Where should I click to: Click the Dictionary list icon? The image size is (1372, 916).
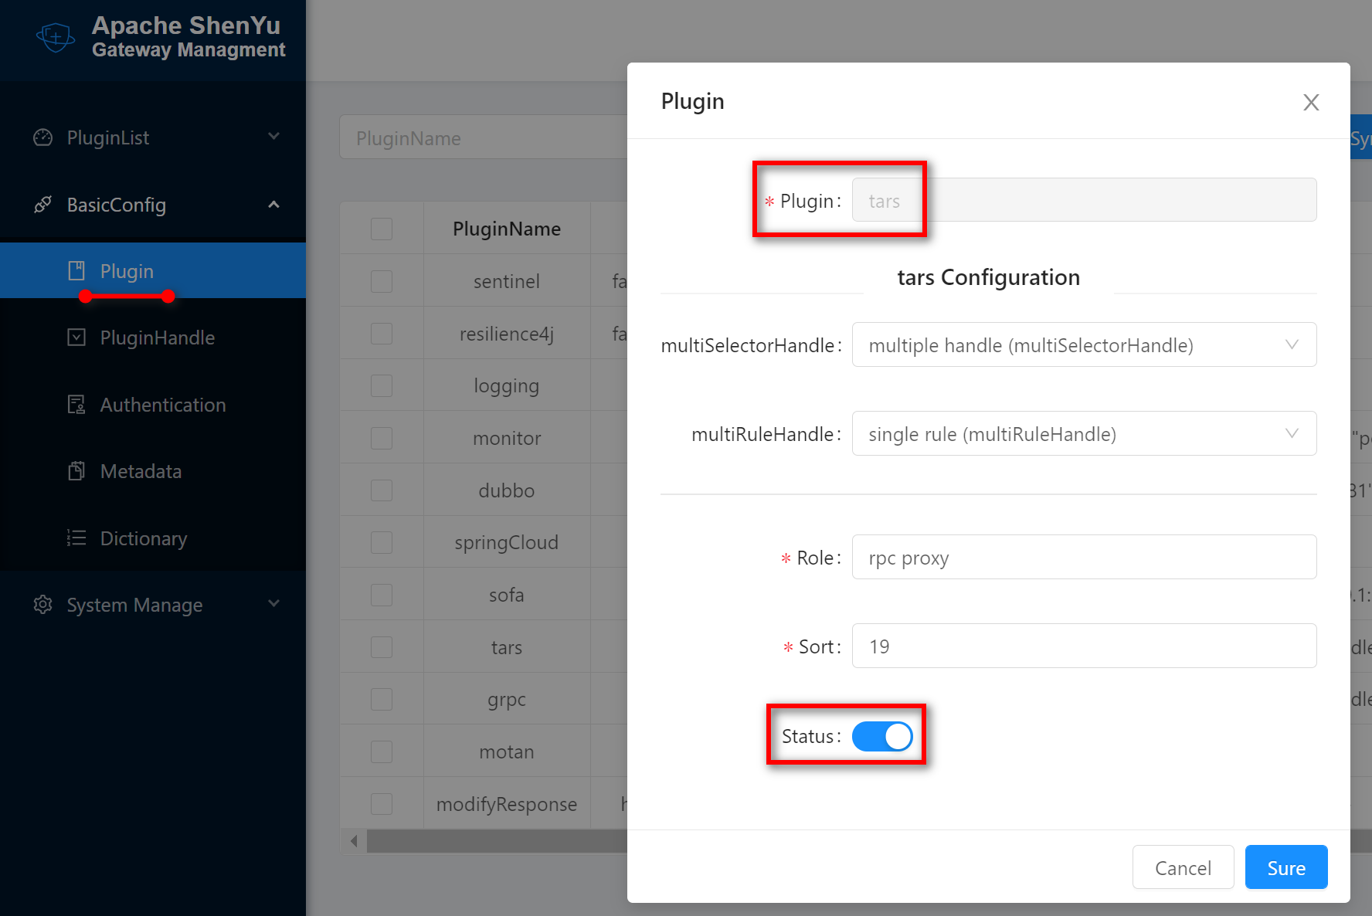tap(76, 538)
